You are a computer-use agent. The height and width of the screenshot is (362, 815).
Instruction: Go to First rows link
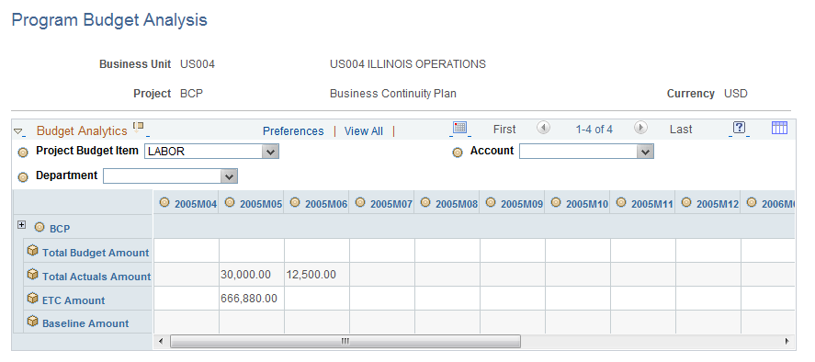(x=504, y=129)
